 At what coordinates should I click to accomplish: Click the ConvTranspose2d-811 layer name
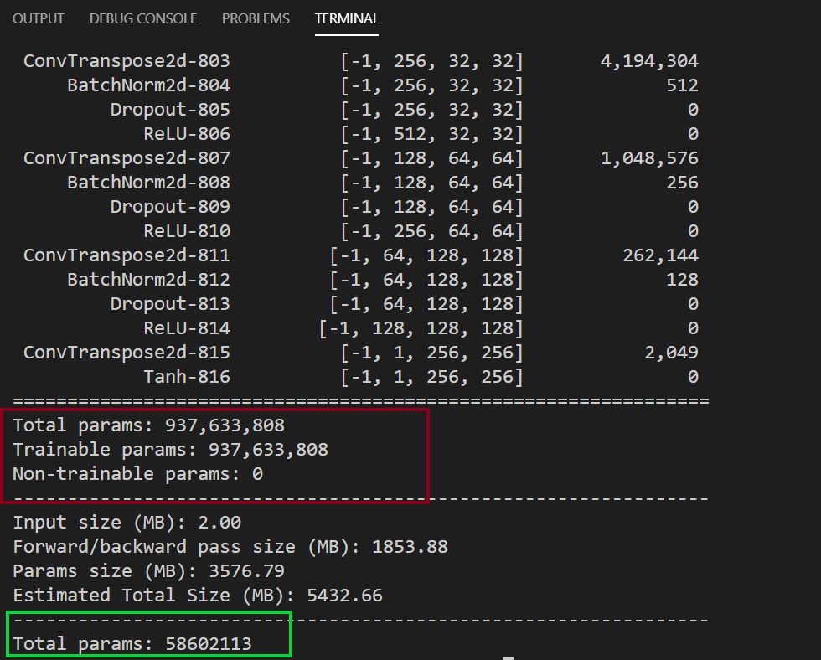[x=127, y=255]
